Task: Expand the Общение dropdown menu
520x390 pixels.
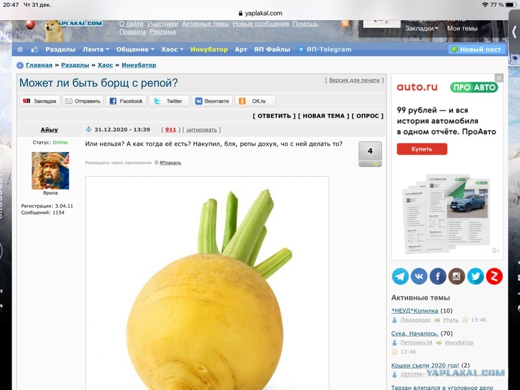Action: 135,50
